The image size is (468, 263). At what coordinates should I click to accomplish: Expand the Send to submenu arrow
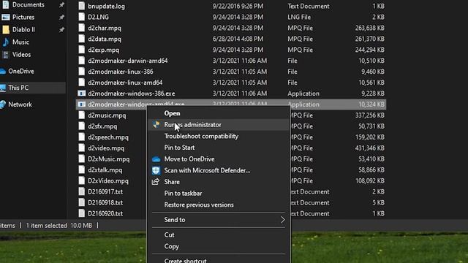click(x=282, y=220)
